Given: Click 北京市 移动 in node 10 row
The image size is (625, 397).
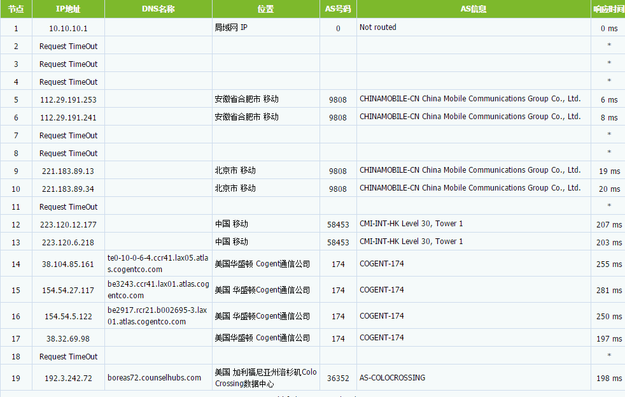Looking at the screenshot, I should 235,189.
